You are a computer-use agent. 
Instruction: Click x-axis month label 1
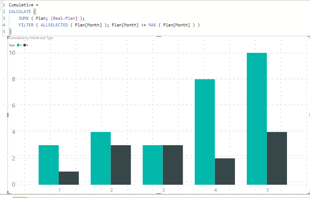click(x=59, y=190)
